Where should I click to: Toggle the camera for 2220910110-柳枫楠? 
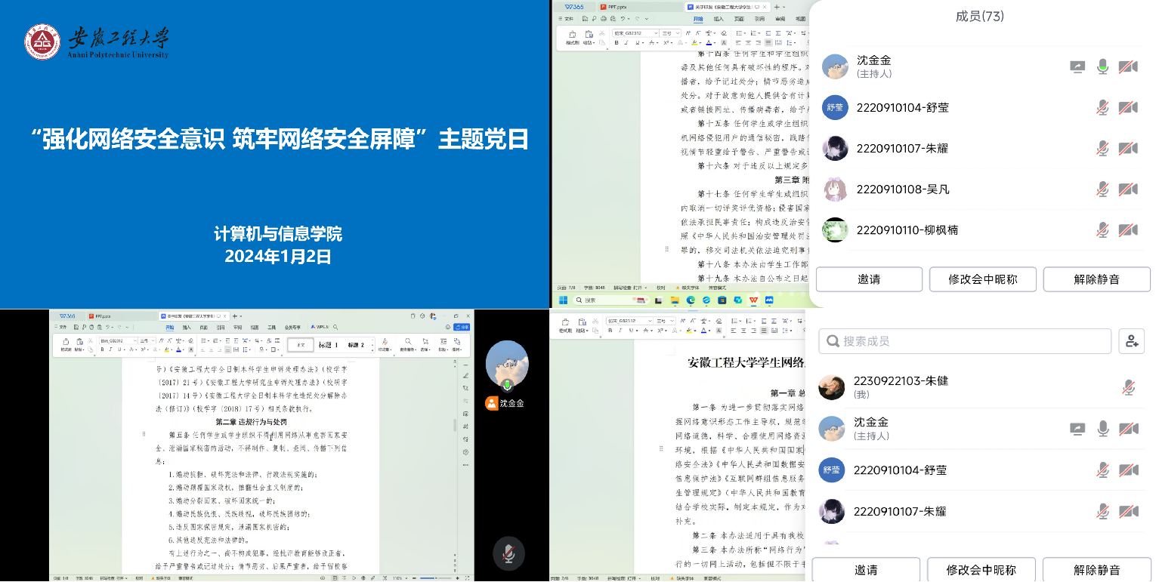(1128, 229)
